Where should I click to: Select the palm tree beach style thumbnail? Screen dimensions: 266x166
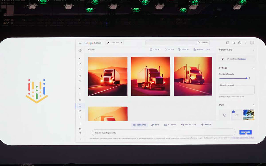tap(249, 115)
